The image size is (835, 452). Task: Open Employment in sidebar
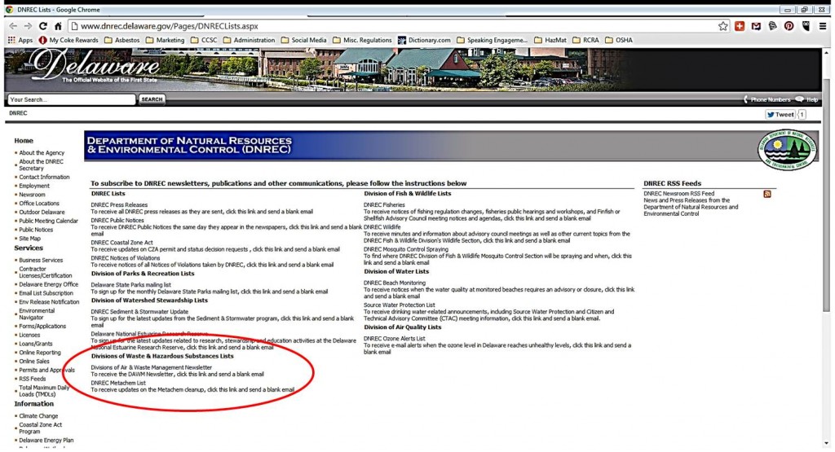(34, 187)
